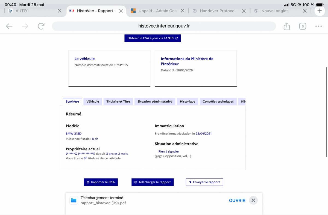Open the browser more options menu
Image resolution: width=328 pixels, height=215 pixels.
pyautogui.click(x=318, y=26)
